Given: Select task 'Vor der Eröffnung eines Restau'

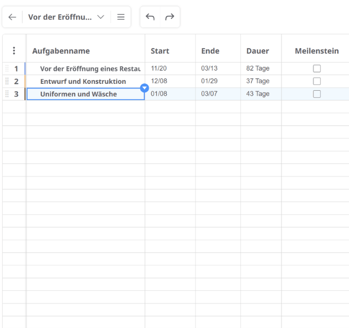Looking at the screenshot, I should click(x=90, y=68).
